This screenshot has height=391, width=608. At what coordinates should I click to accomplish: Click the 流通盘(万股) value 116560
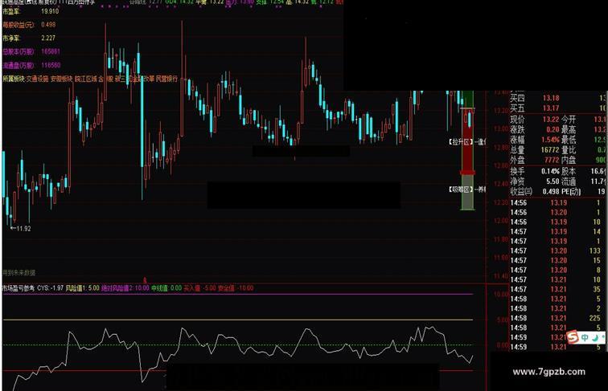click(51, 65)
